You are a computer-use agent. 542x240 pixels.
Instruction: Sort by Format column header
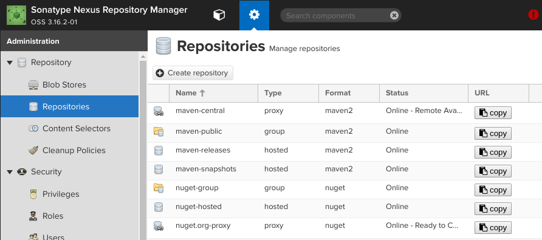[x=349, y=93]
